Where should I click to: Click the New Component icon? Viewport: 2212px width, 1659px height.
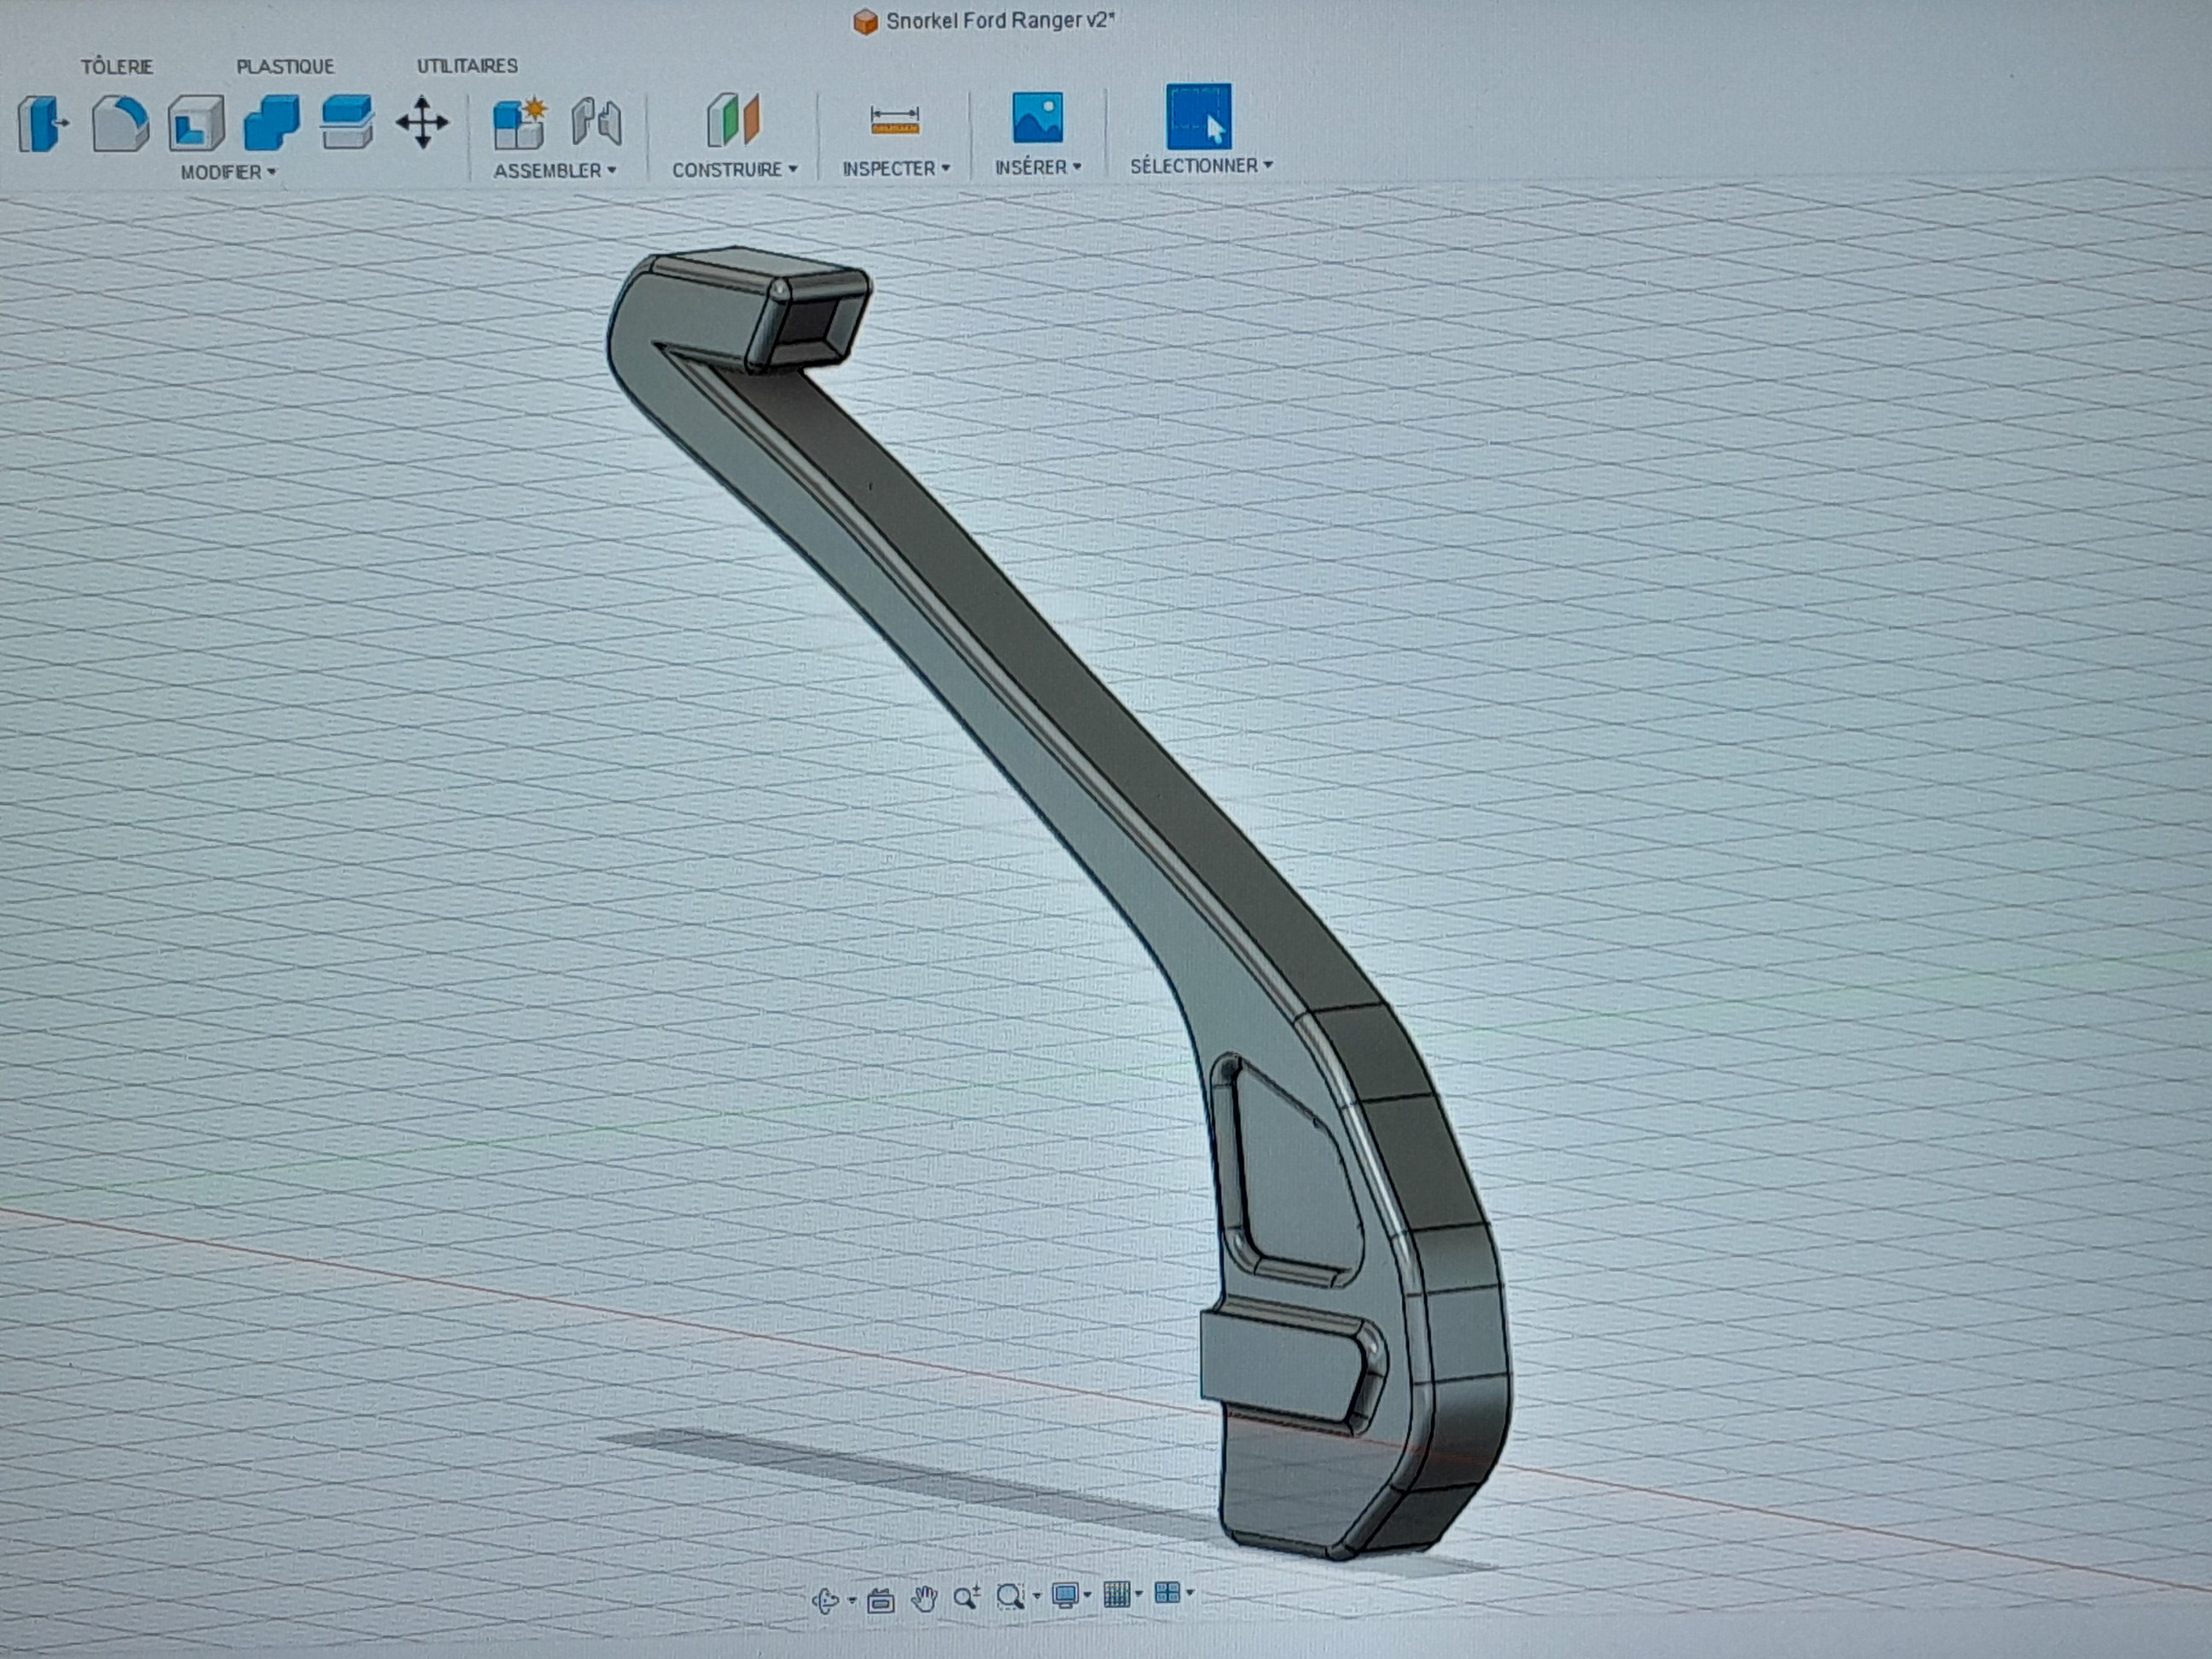tap(519, 123)
